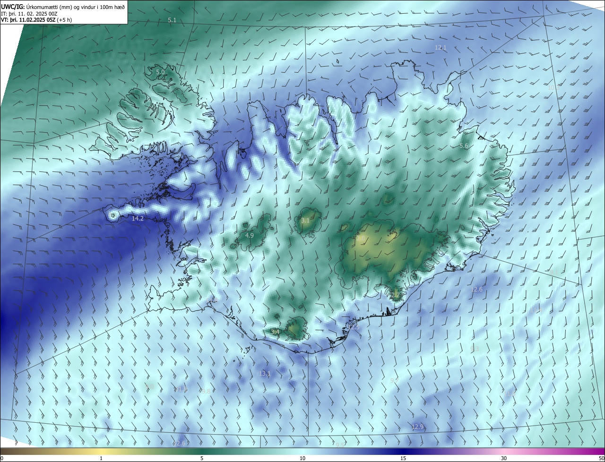605x462 pixels.
Task: Click the color scale tick label 1
Action: click(101, 458)
